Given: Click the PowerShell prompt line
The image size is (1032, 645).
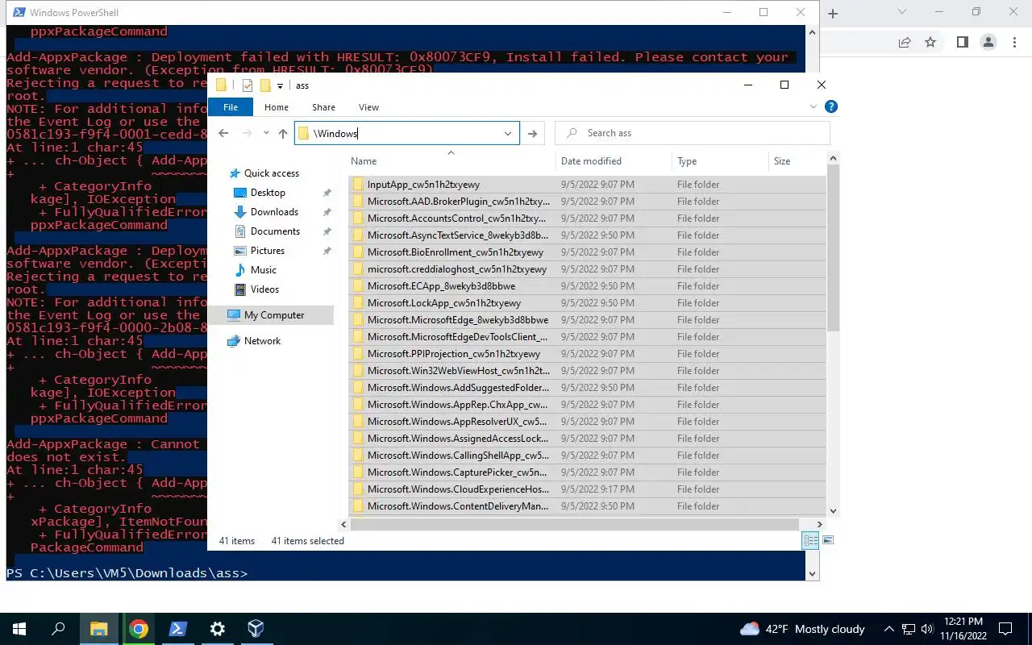Looking at the screenshot, I should (127, 573).
